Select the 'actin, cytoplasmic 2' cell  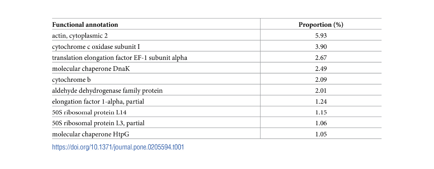tap(80, 35)
